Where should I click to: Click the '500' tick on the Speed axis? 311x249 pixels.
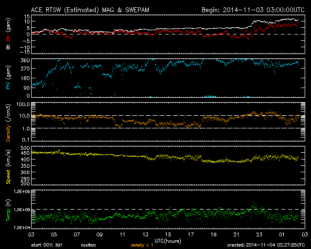click(x=25, y=148)
